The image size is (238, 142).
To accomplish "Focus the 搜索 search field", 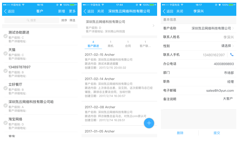I will pos(32,20).
